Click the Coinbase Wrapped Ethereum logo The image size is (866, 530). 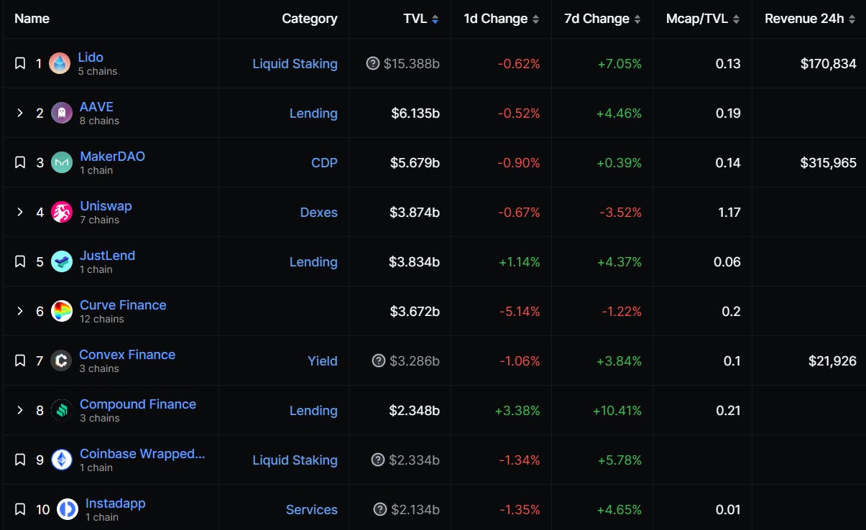[62, 460]
